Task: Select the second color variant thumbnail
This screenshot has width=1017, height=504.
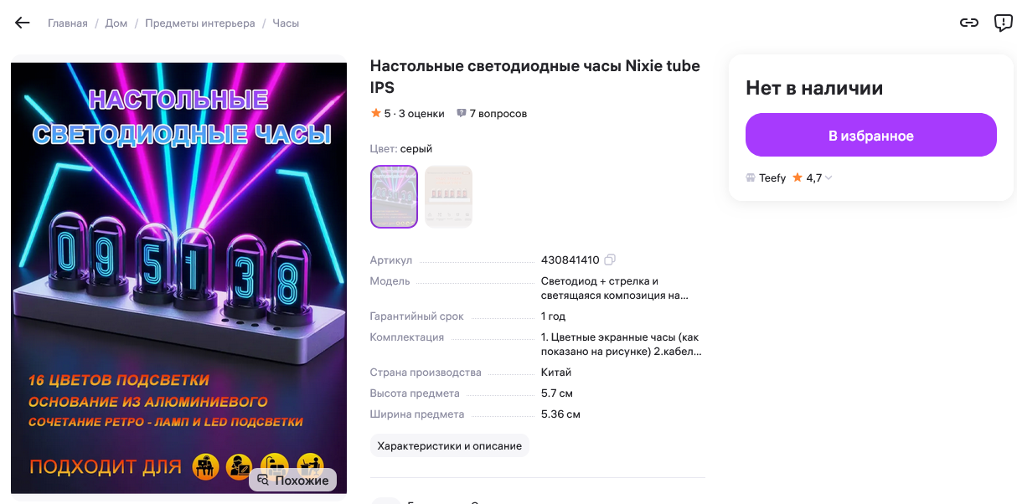Action: point(448,197)
